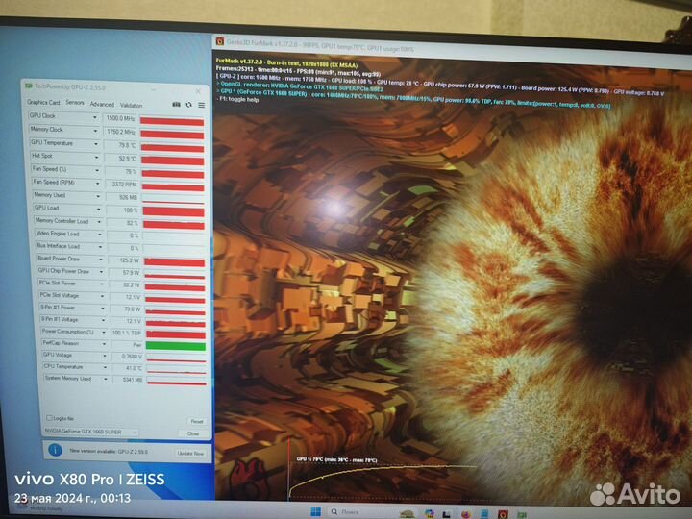Enable the Log to file checkbox
Screen dimensions: 692x519
pyautogui.click(x=49, y=417)
